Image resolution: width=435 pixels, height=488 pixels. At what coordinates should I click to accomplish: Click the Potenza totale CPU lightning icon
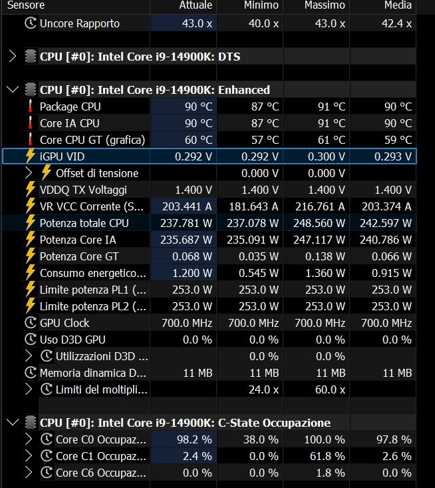pyautogui.click(x=31, y=223)
